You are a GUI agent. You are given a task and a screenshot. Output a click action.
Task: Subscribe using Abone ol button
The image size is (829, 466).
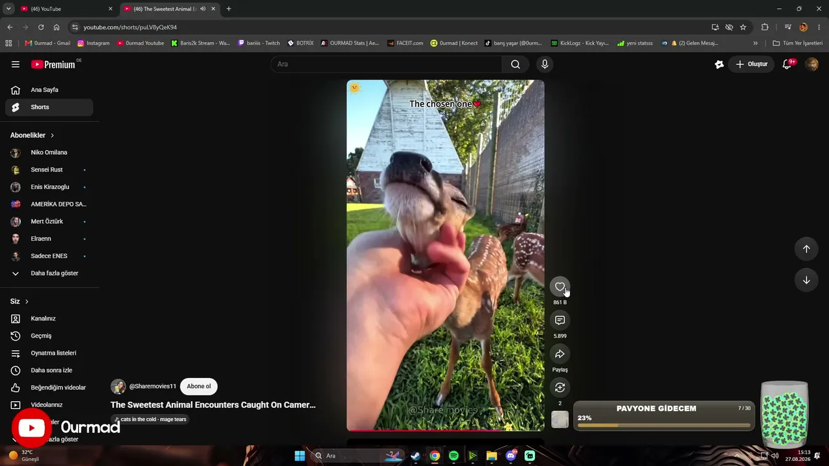(x=199, y=386)
